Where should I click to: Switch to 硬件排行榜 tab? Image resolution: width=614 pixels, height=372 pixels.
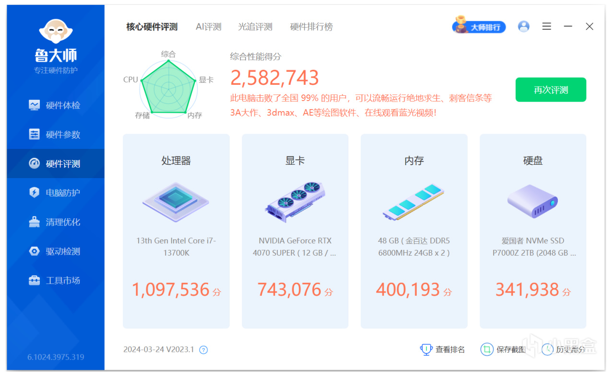tap(311, 27)
